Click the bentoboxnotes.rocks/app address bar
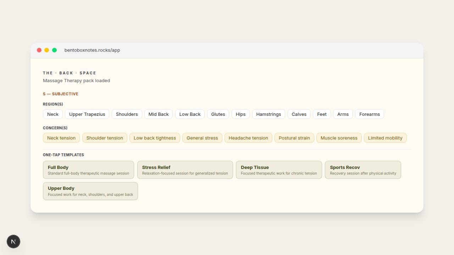 (92, 50)
